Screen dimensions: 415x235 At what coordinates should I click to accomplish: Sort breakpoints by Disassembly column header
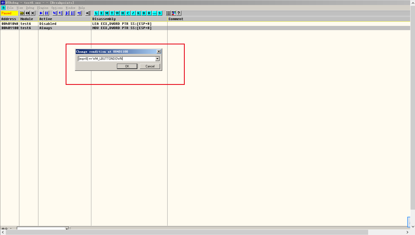click(x=129, y=19)
